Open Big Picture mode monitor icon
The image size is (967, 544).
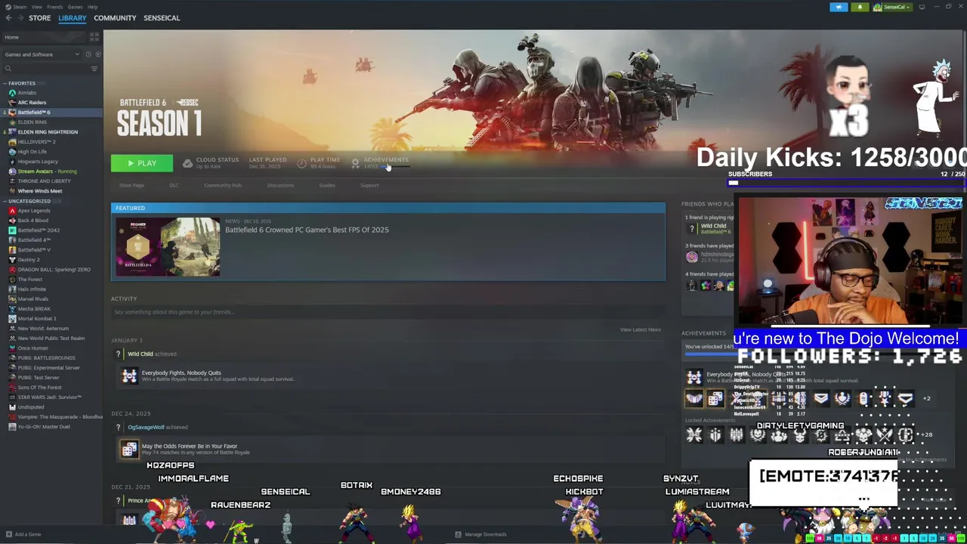pos(922,7)
